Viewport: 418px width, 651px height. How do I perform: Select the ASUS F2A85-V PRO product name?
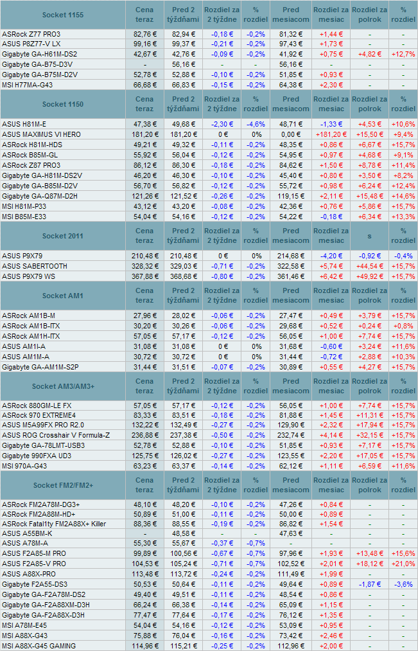33,564
